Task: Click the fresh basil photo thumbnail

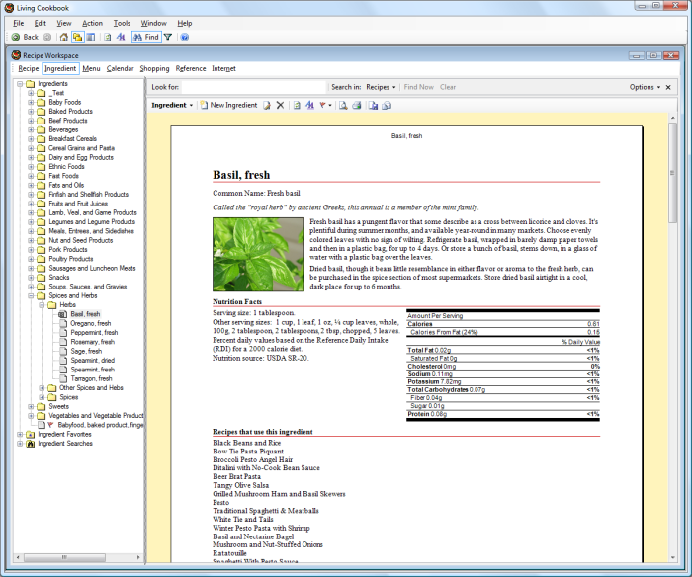Action: (x=258, y=255)
